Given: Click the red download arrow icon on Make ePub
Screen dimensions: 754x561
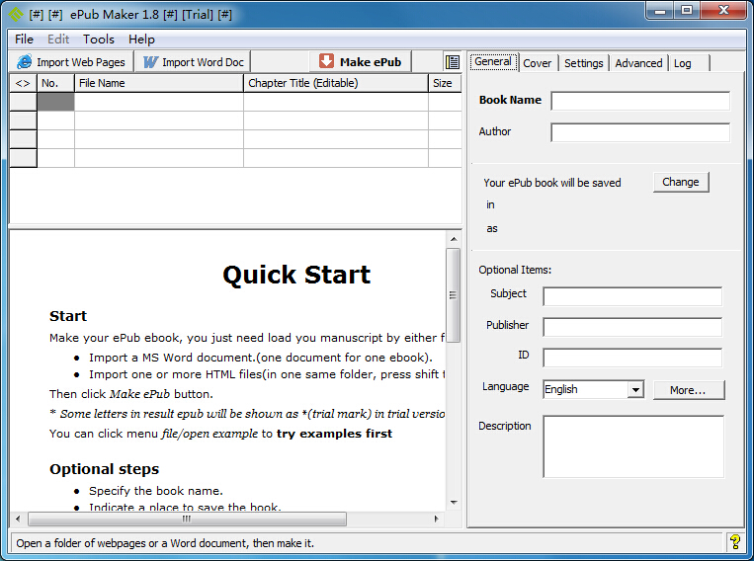Looking at the screenshot, I should (x=326, y=61).
